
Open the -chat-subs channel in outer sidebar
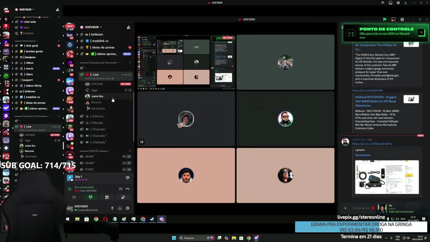[x=30, y=22]
